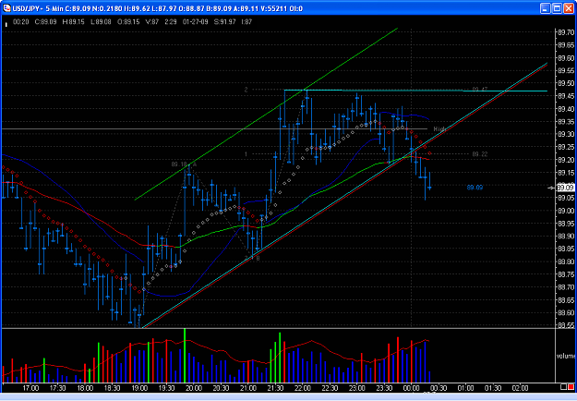The image size is (577, 401).
Task: Click the H:89.15 high value readout
Action: coord(73,22)
